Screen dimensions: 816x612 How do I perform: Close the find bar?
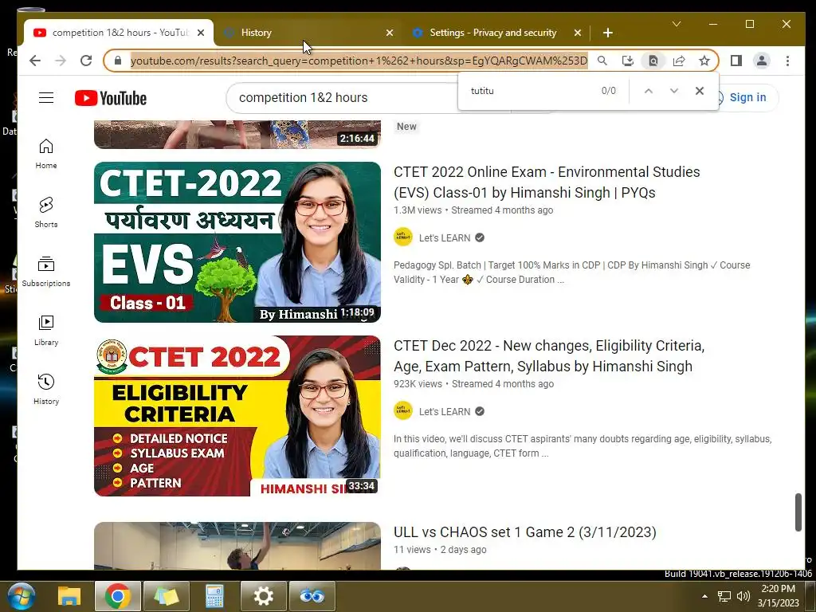pyautogui.click(x=700, y=91)
